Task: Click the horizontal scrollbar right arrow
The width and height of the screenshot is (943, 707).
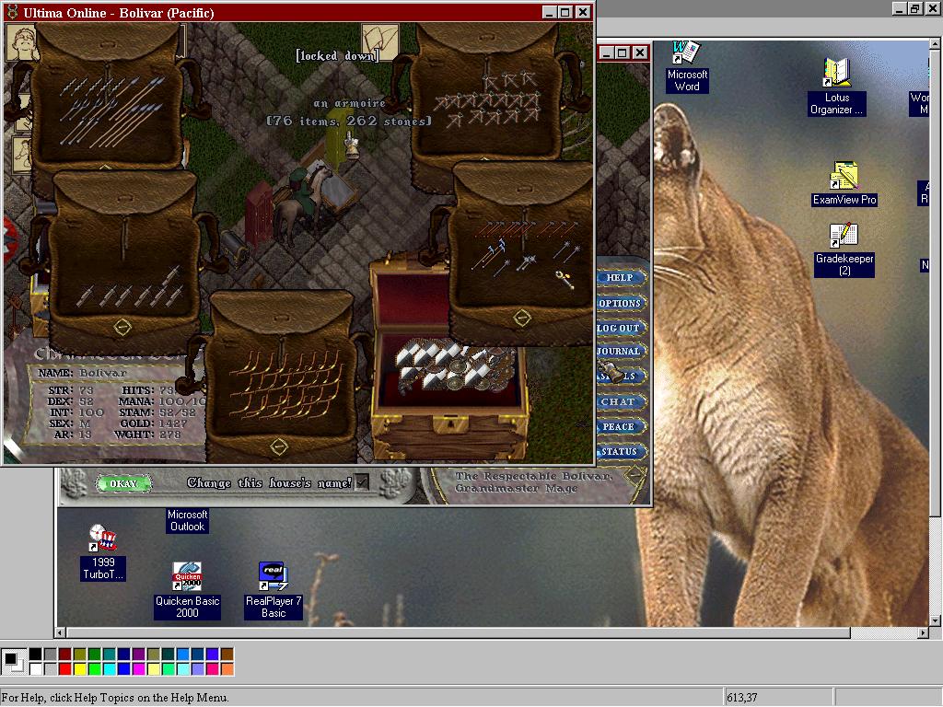Action: [x=923, y=632]
